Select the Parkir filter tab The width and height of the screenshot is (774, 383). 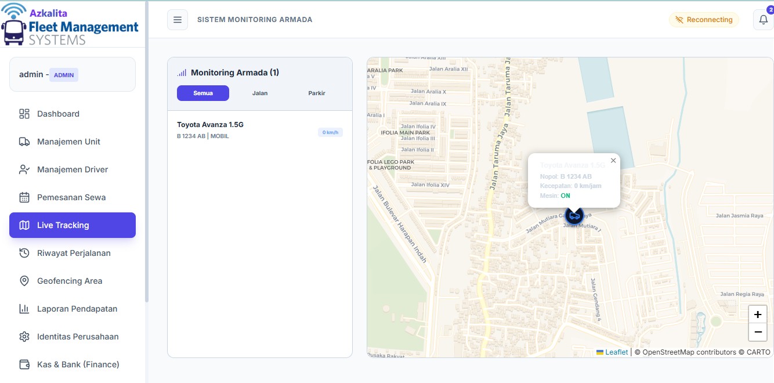click(x=317, y=93)
